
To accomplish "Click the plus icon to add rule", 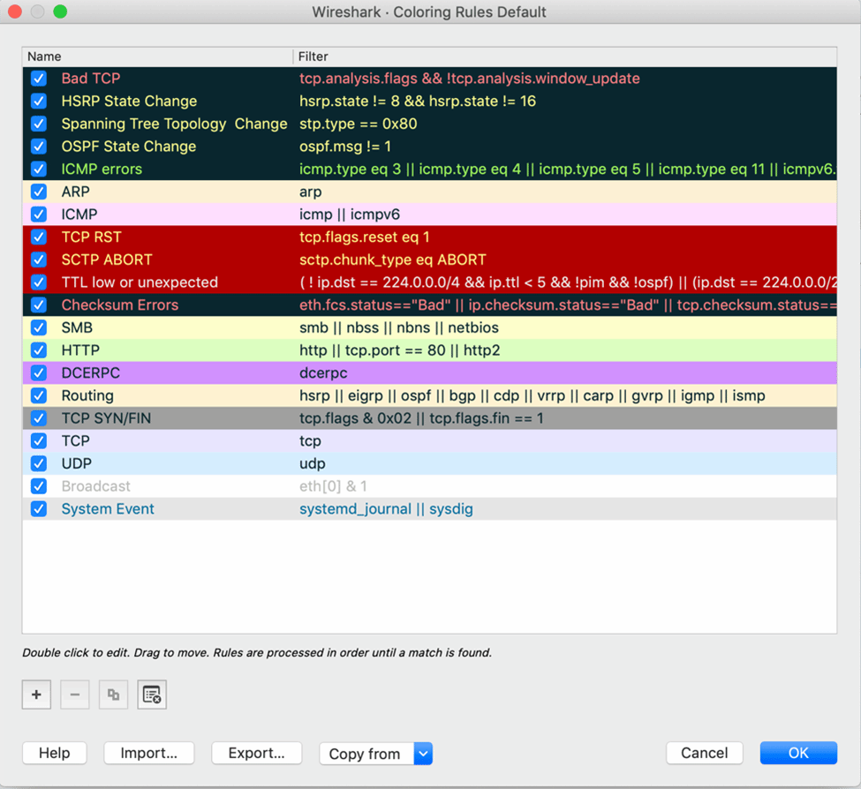I will tap(36, 695).
